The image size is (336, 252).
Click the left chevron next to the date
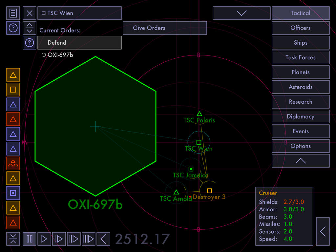point(103,239)
